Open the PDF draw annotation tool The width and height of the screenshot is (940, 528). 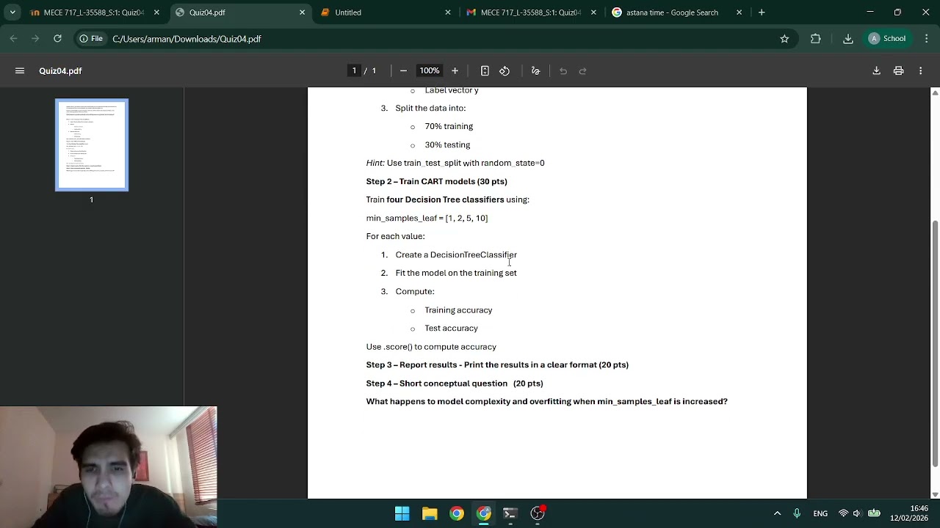coord(535,71)
